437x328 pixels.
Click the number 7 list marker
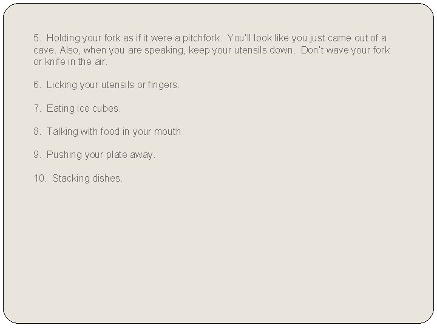tap(38, 108)
